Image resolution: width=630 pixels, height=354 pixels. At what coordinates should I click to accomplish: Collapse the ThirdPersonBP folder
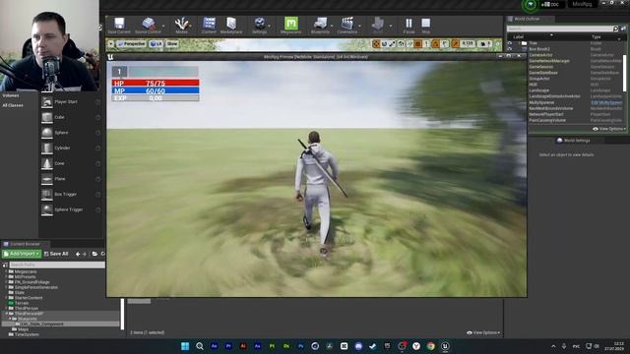point(7,314)
